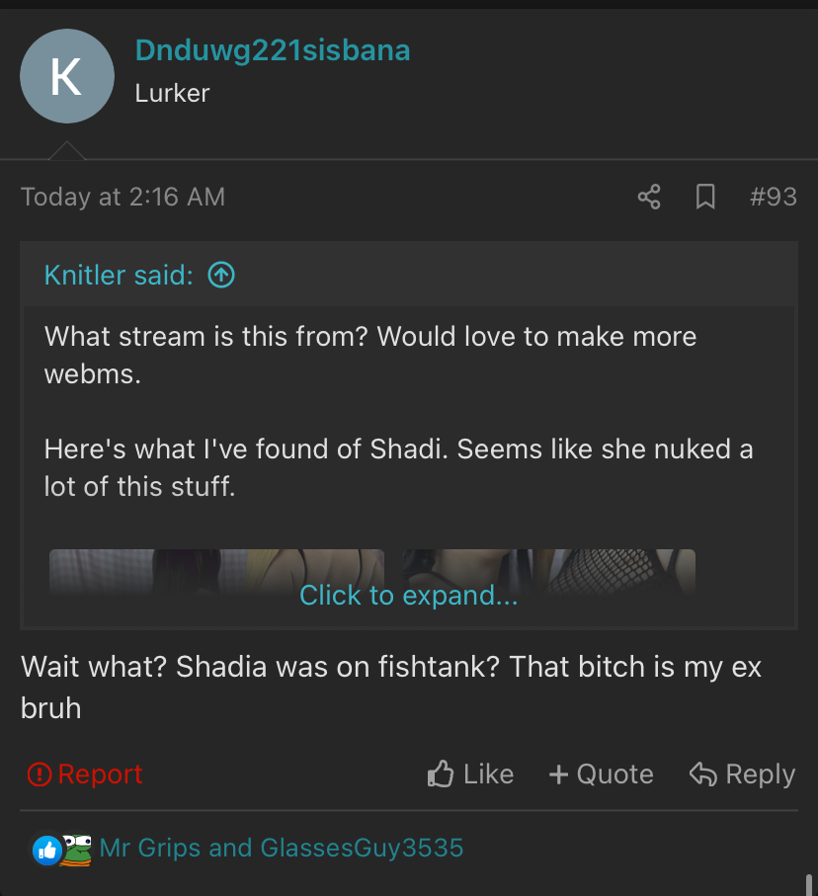Report this post
This screenshot has width=818, height=896.
pos(85,774)
